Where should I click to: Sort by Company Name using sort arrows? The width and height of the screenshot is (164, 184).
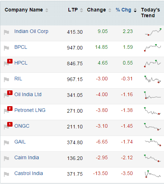[47, 10]
